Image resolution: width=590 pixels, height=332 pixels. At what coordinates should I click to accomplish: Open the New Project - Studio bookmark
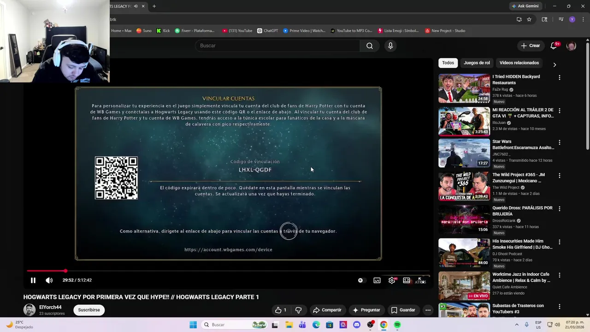445,31
